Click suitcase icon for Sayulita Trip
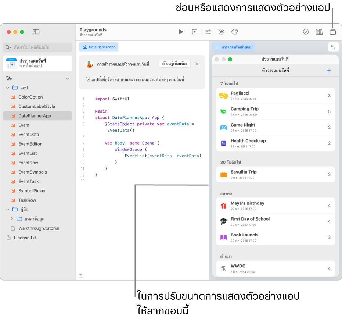The image size is (342, 317). (x=224, y=175)
